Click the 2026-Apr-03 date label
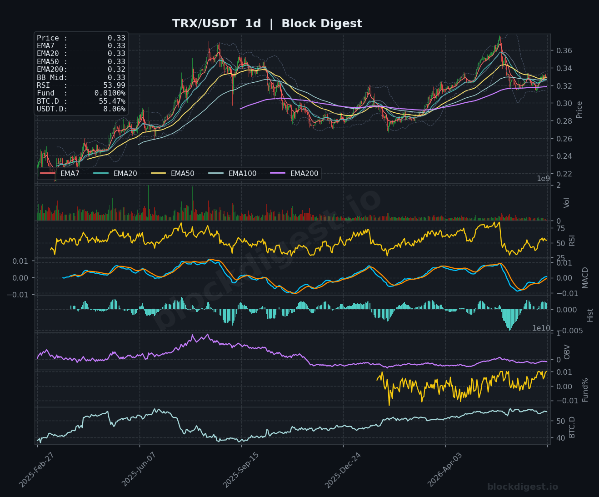Image resolution: width=599 pixels, height=497 pixels. [445, 470]
